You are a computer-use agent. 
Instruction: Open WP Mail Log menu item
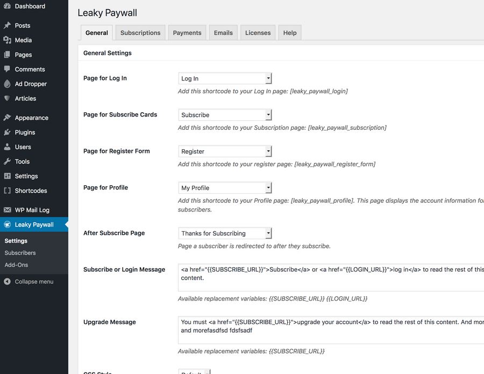click(34, 210)
